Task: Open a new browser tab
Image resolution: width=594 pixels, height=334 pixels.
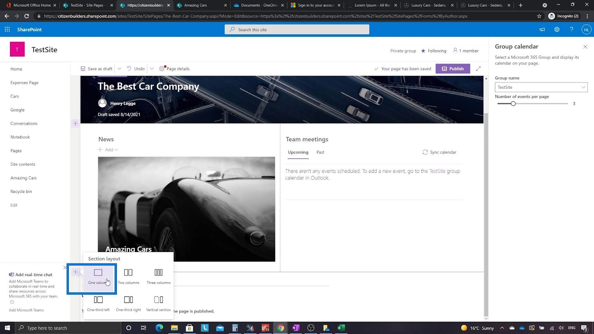Action: 520,5
